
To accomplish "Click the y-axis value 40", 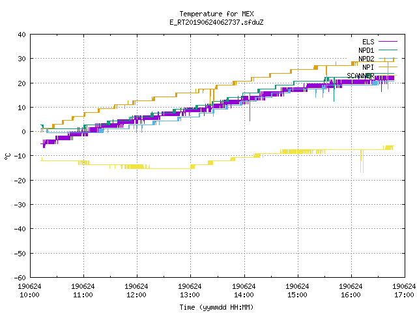I will pyautogui.click(x=22, y=35).
